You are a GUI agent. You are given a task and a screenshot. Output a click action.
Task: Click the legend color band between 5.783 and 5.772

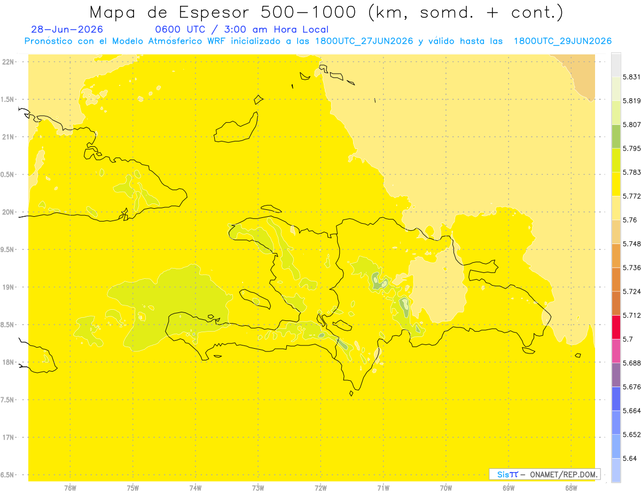(616, 184)
